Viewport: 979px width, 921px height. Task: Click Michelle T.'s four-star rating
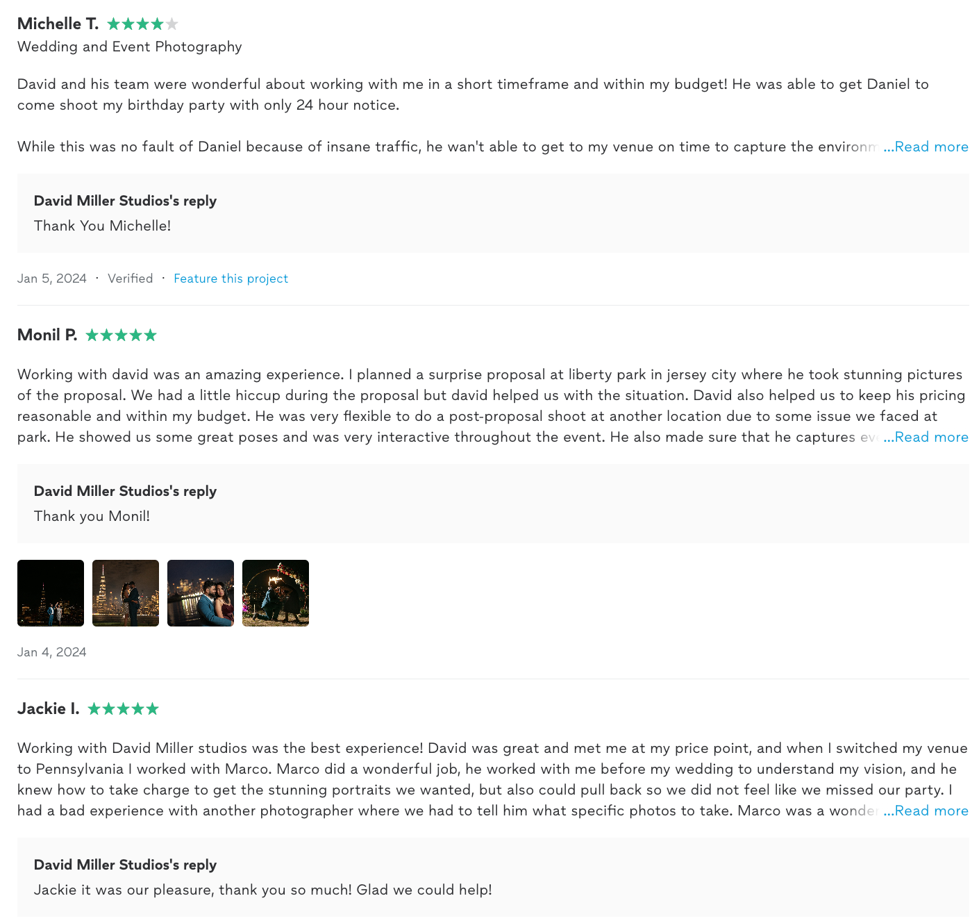click(x=142, y=24)
